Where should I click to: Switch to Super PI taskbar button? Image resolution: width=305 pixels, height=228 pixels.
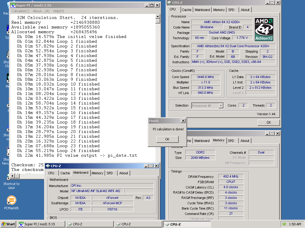coord(41,224)
